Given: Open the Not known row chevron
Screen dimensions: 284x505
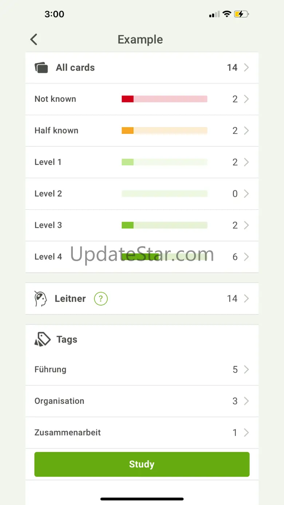Looking at the screenshot, I should pos(246,99).
